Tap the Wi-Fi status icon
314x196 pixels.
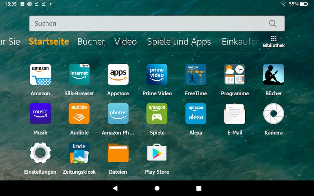pos(283,4)
